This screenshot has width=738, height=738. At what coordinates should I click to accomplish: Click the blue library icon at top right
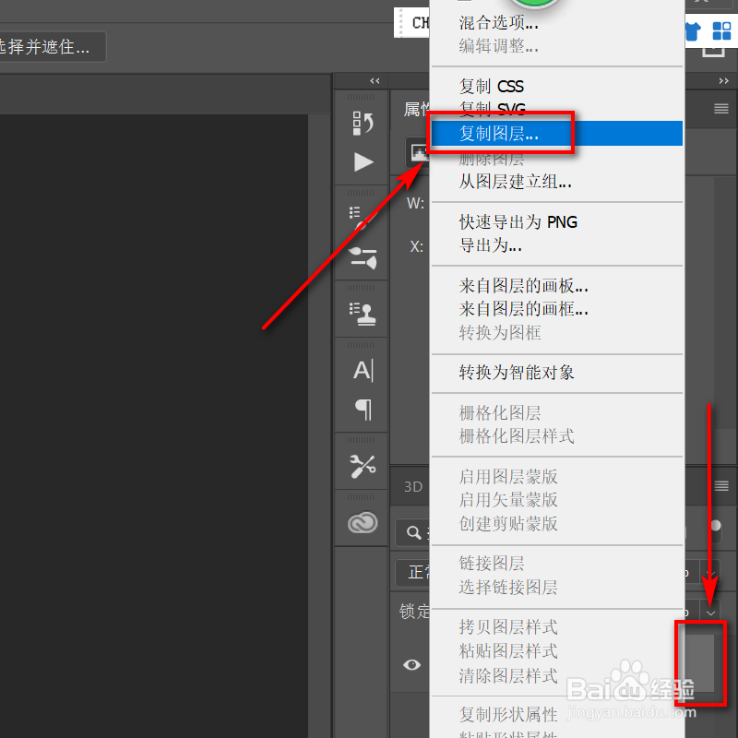[720, 30]
